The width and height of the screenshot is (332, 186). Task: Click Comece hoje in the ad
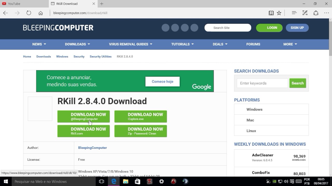[162, 81]
